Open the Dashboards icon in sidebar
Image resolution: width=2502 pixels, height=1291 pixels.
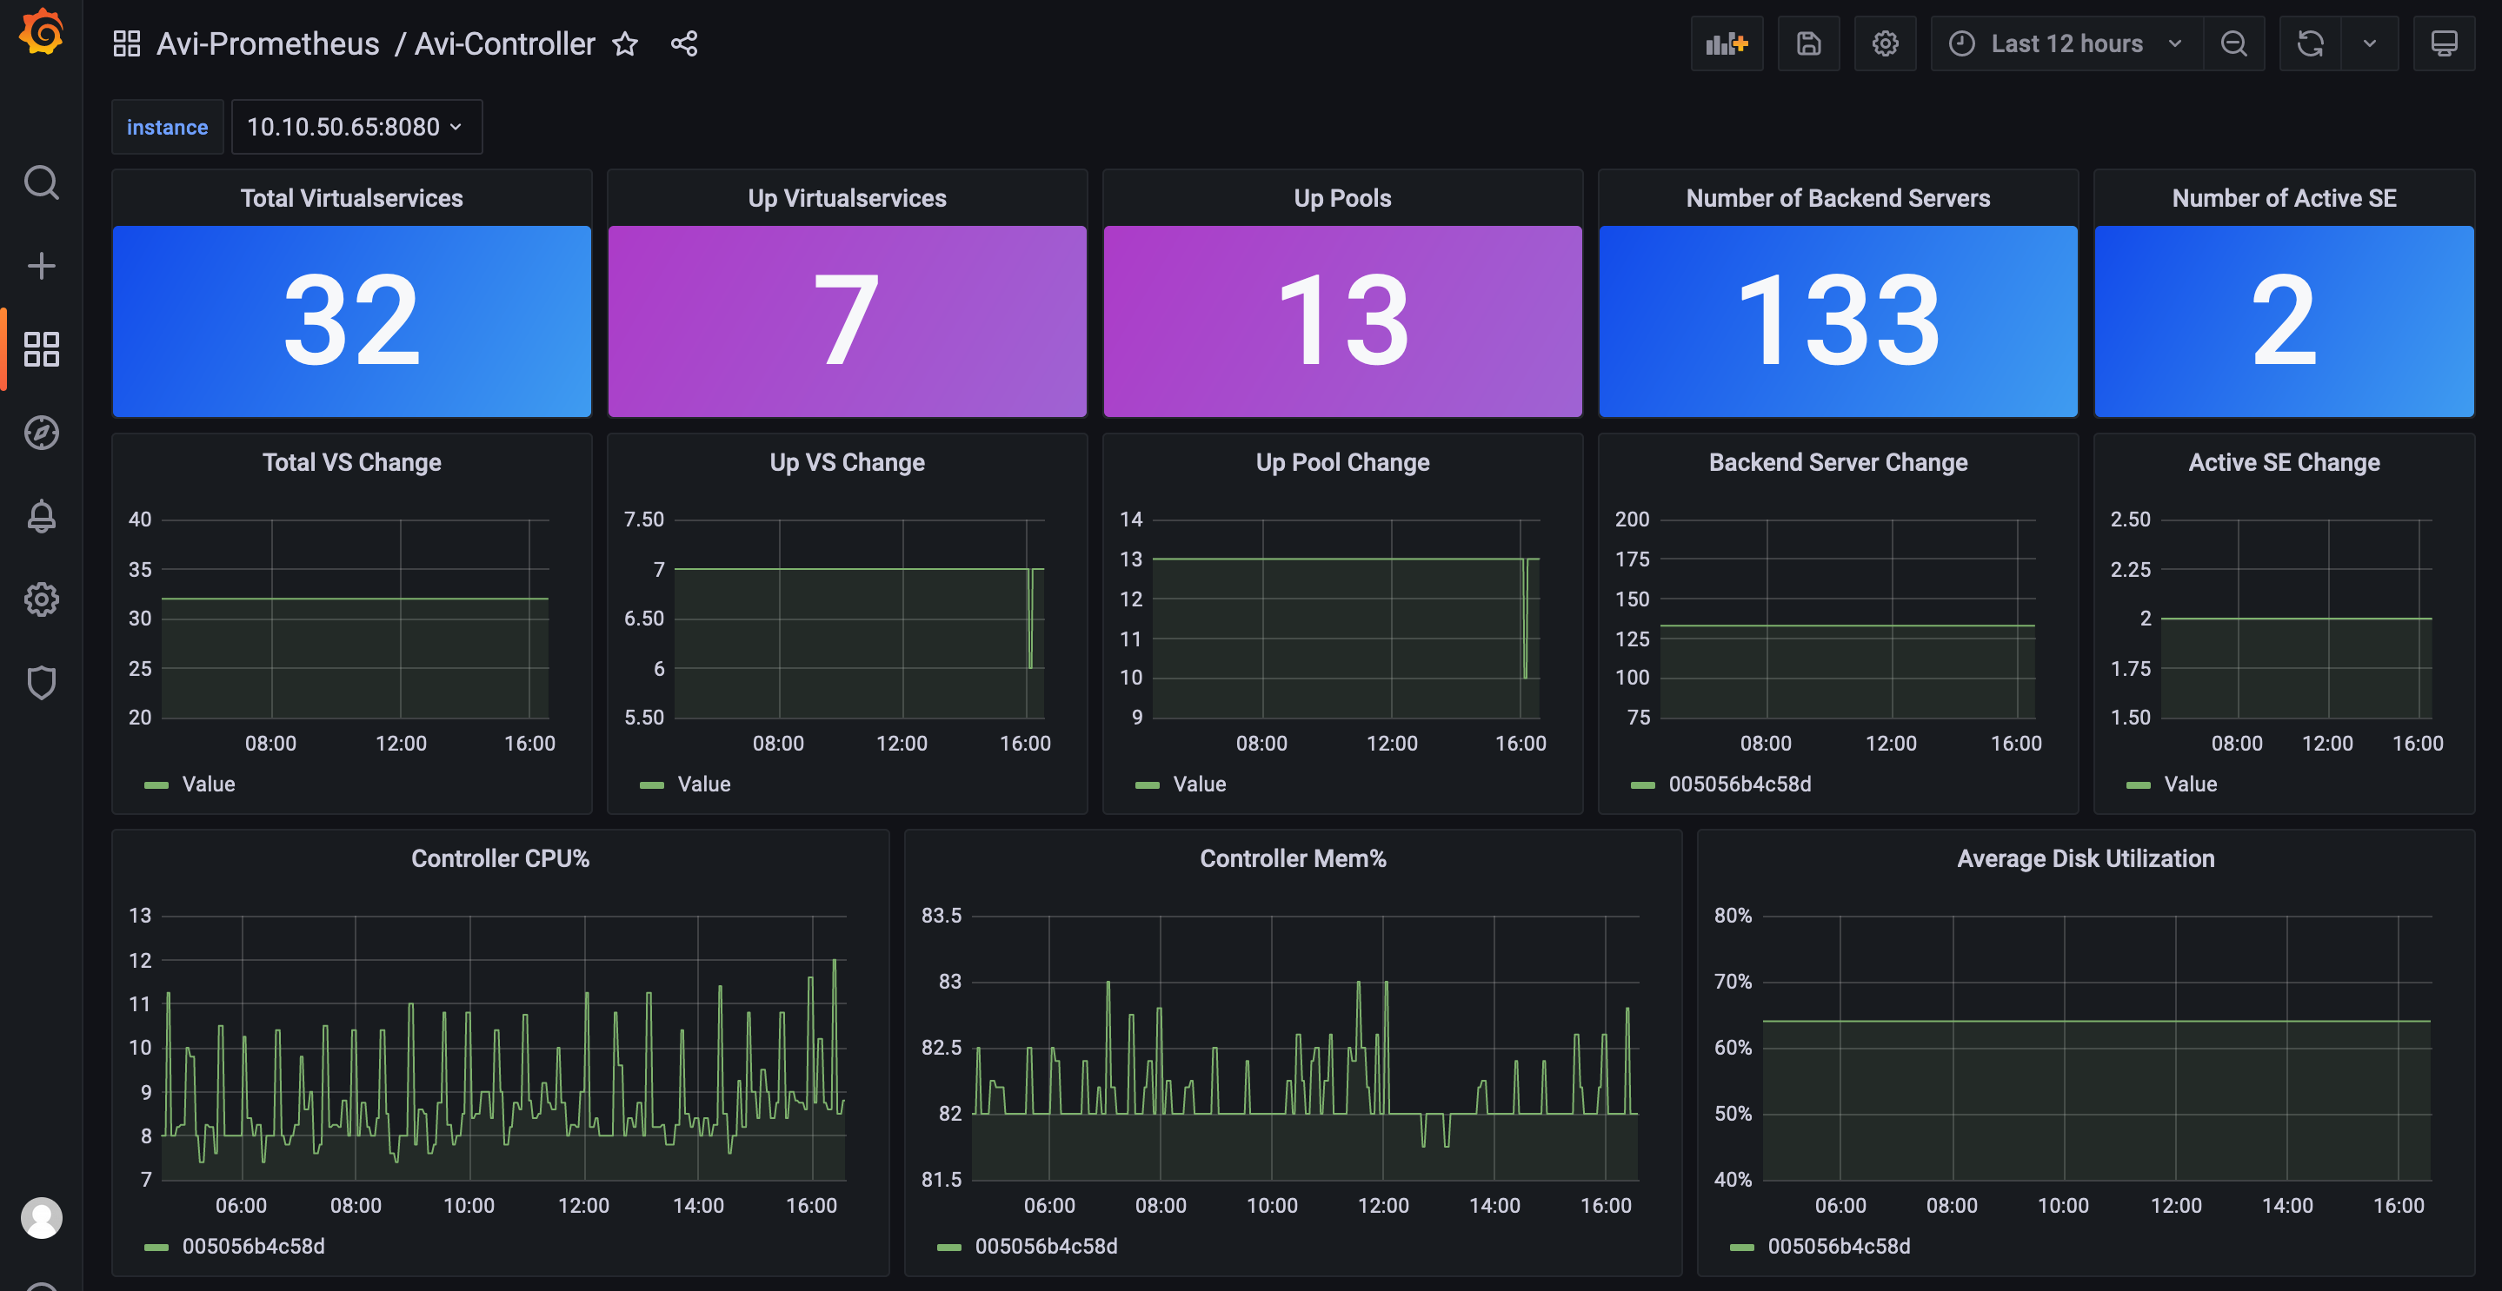(x=42, y=348)
